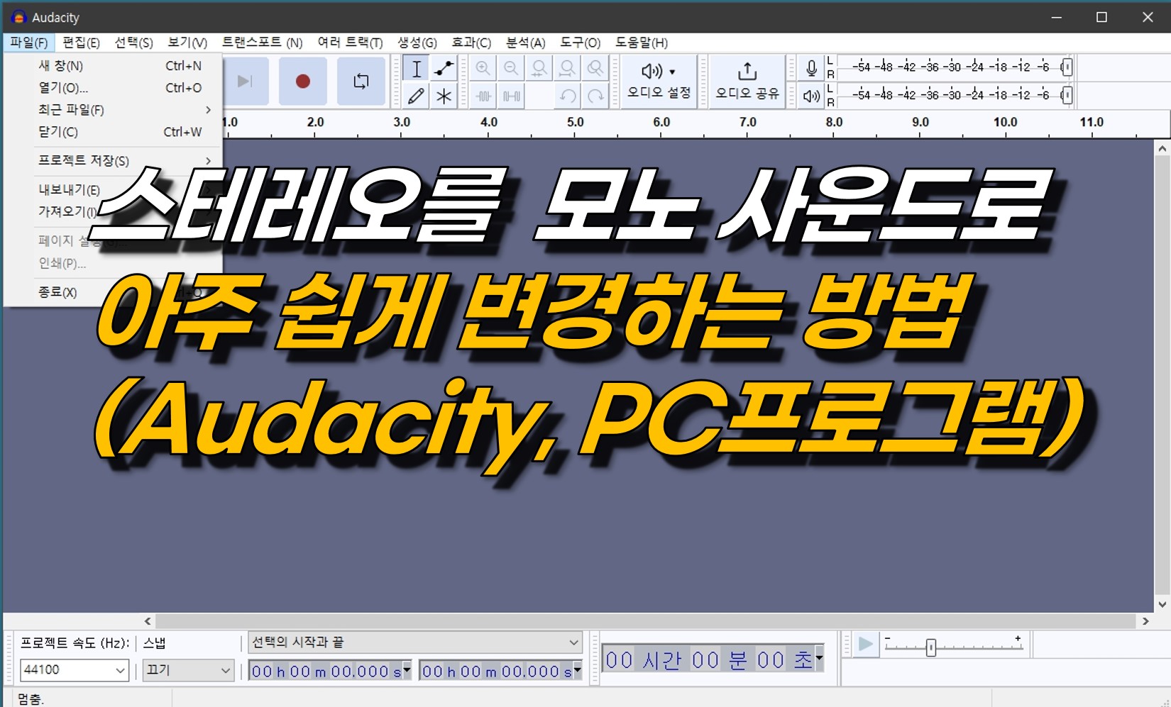Click the speaker playback meter icon
Viewport: 1171px width, 707px height.
click(811, 96)
